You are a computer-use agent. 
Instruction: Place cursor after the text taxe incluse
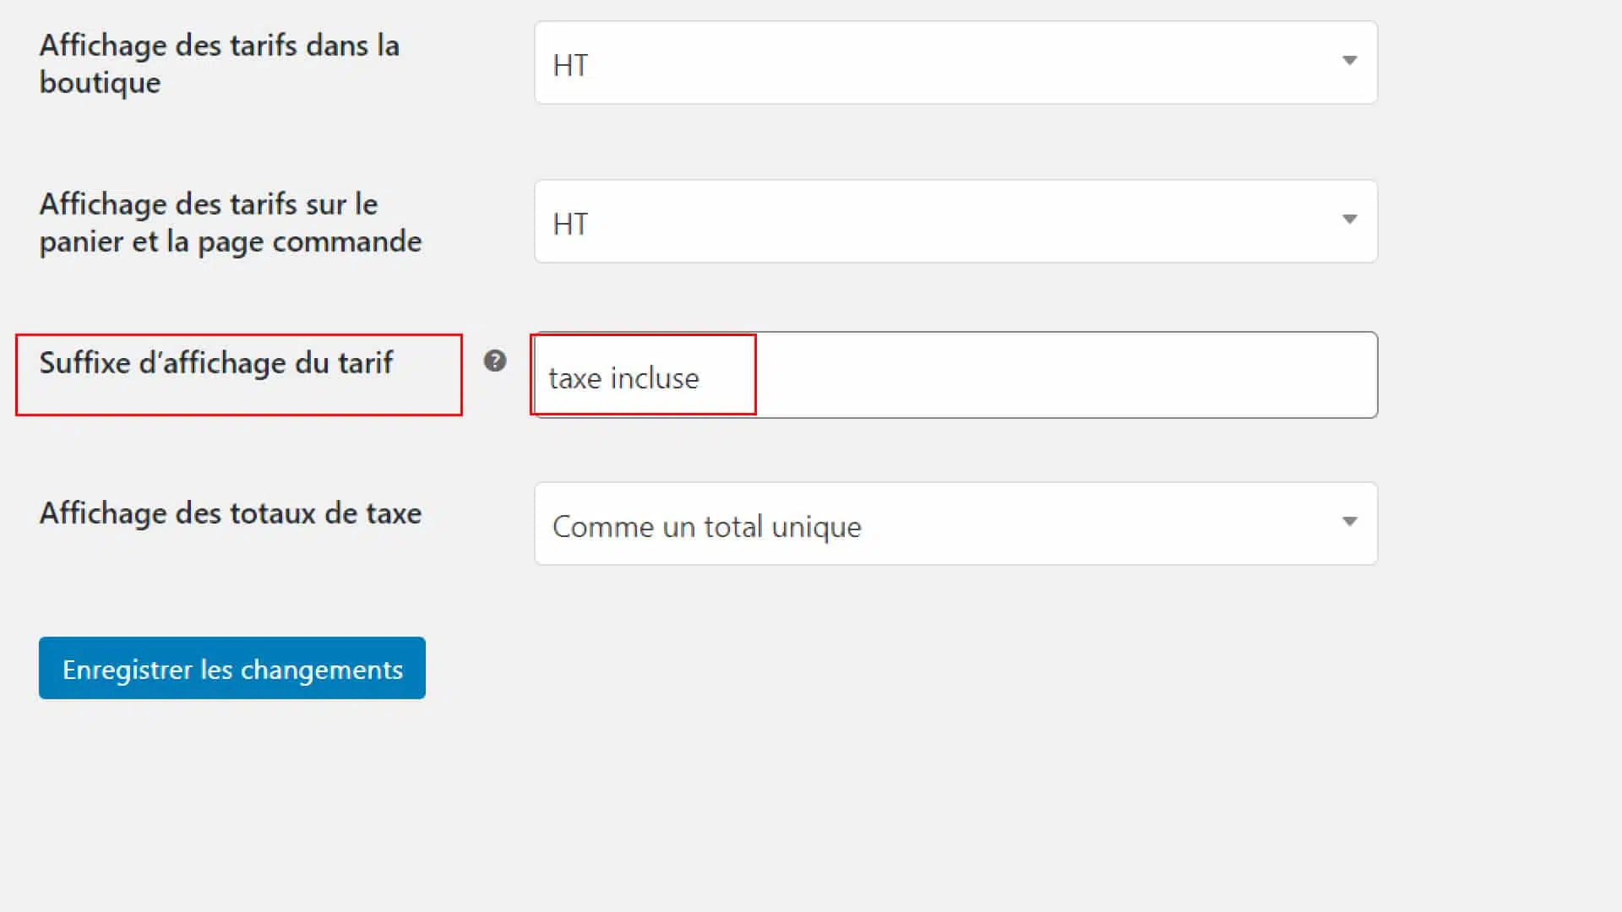pos(701,378)
